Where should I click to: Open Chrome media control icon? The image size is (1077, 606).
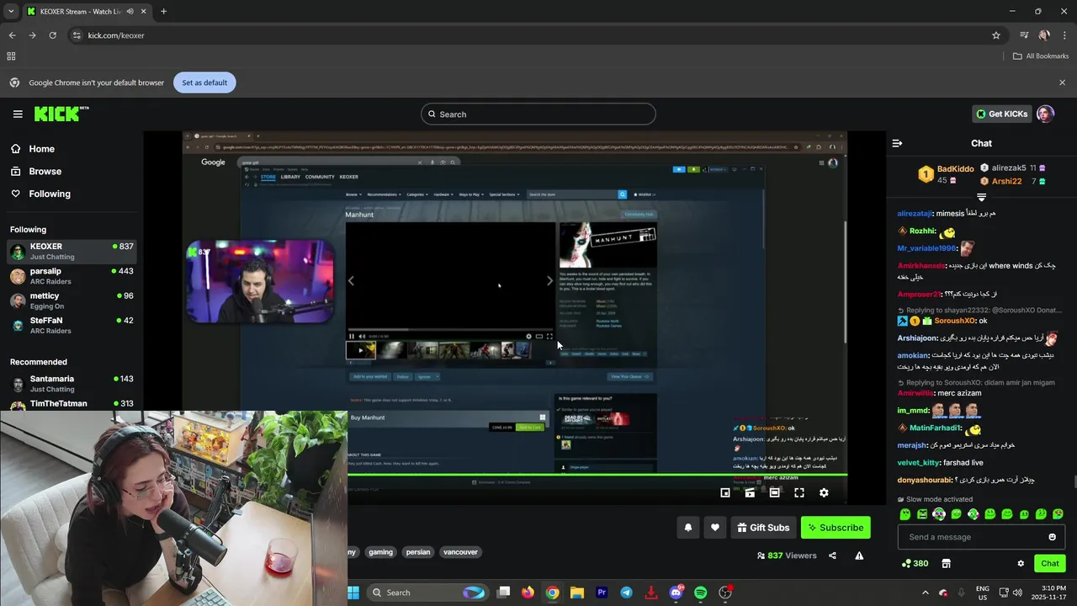(x=1024, y=35)
